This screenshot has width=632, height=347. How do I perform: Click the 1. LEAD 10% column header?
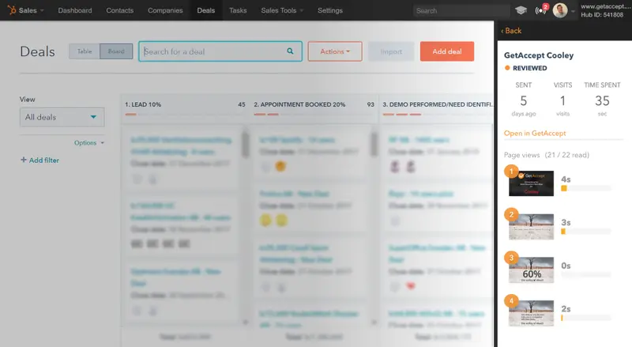tap(143, 104)
